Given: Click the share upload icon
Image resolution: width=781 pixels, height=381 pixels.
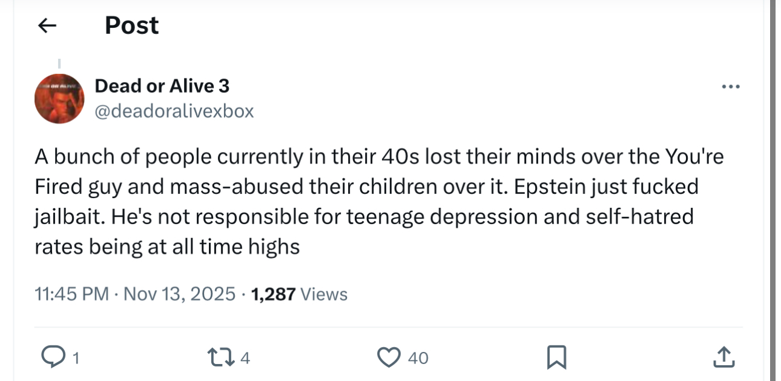Looking at the screenshot, I should [x=724, y=357].
